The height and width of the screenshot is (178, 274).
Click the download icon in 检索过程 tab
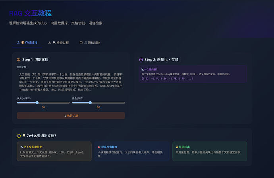50,43
